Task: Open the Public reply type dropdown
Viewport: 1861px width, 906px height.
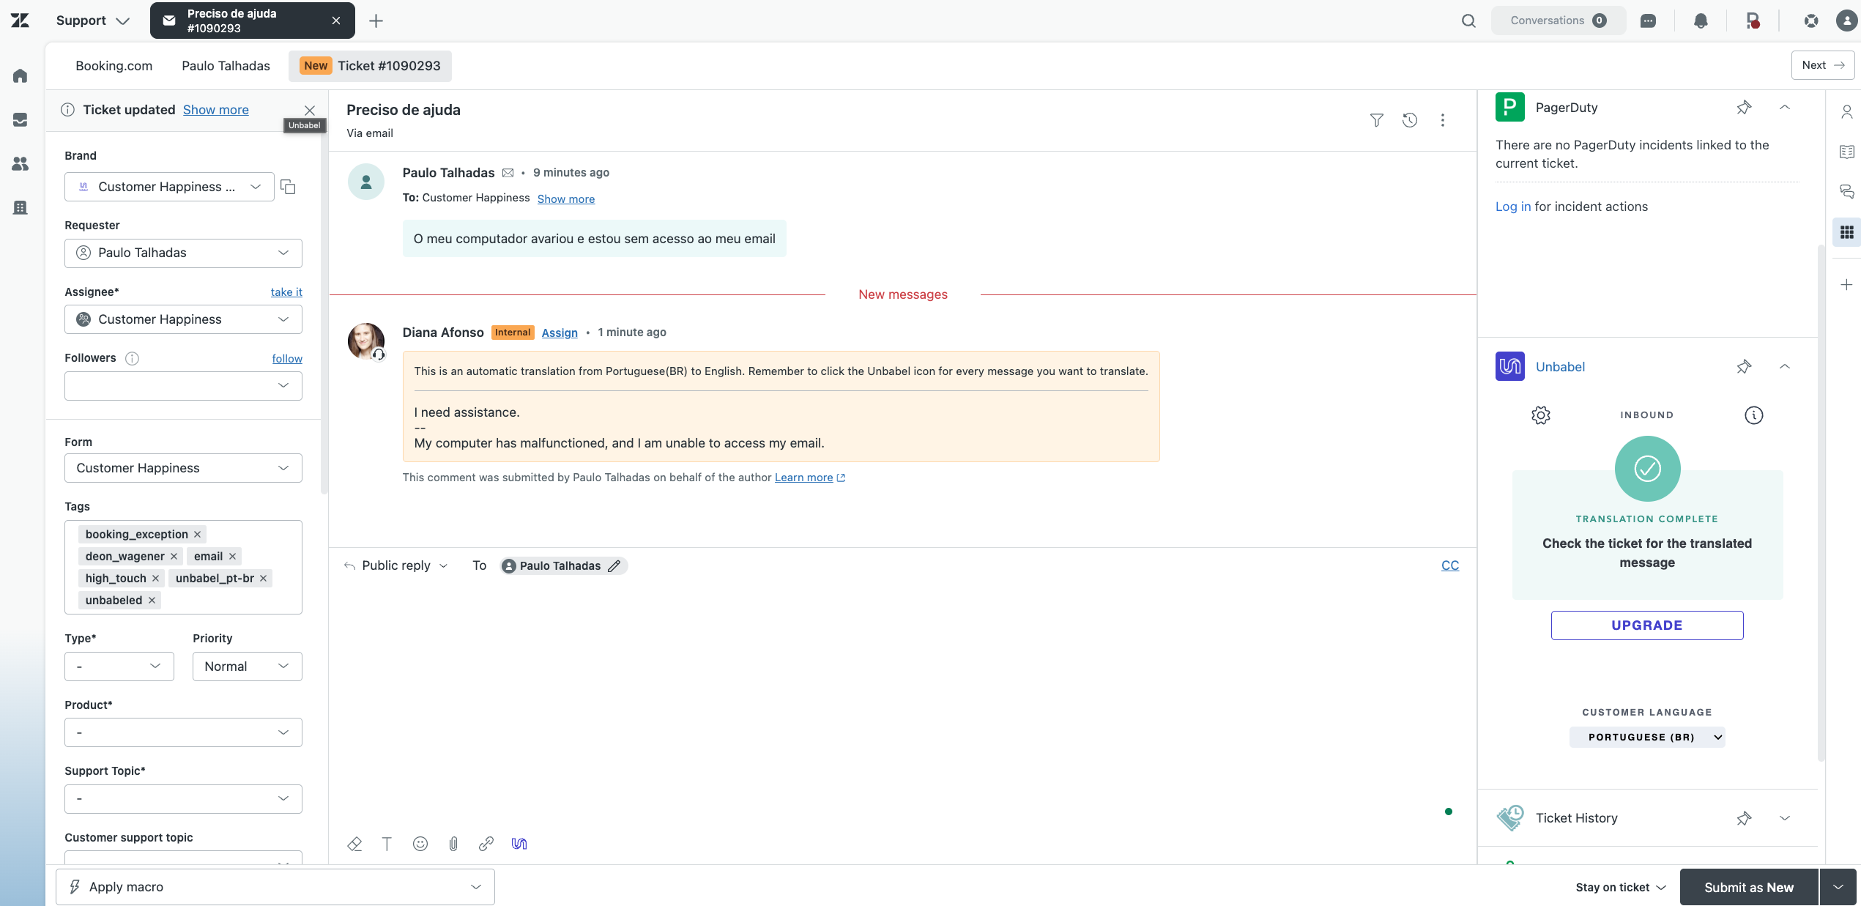Action: click(x=396, y=565)
